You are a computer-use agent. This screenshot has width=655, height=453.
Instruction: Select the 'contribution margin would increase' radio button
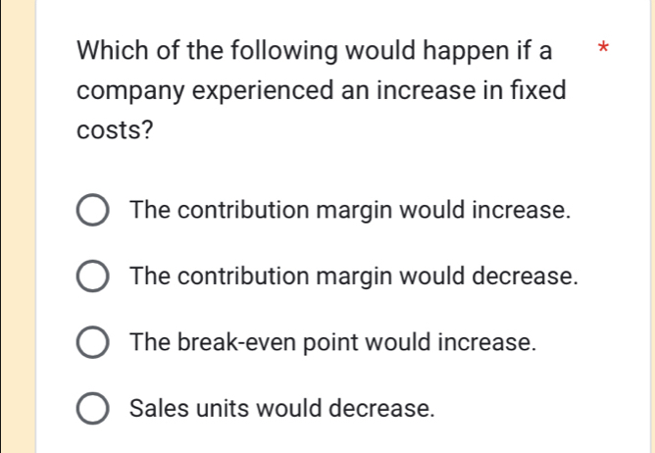click(93, 212)
